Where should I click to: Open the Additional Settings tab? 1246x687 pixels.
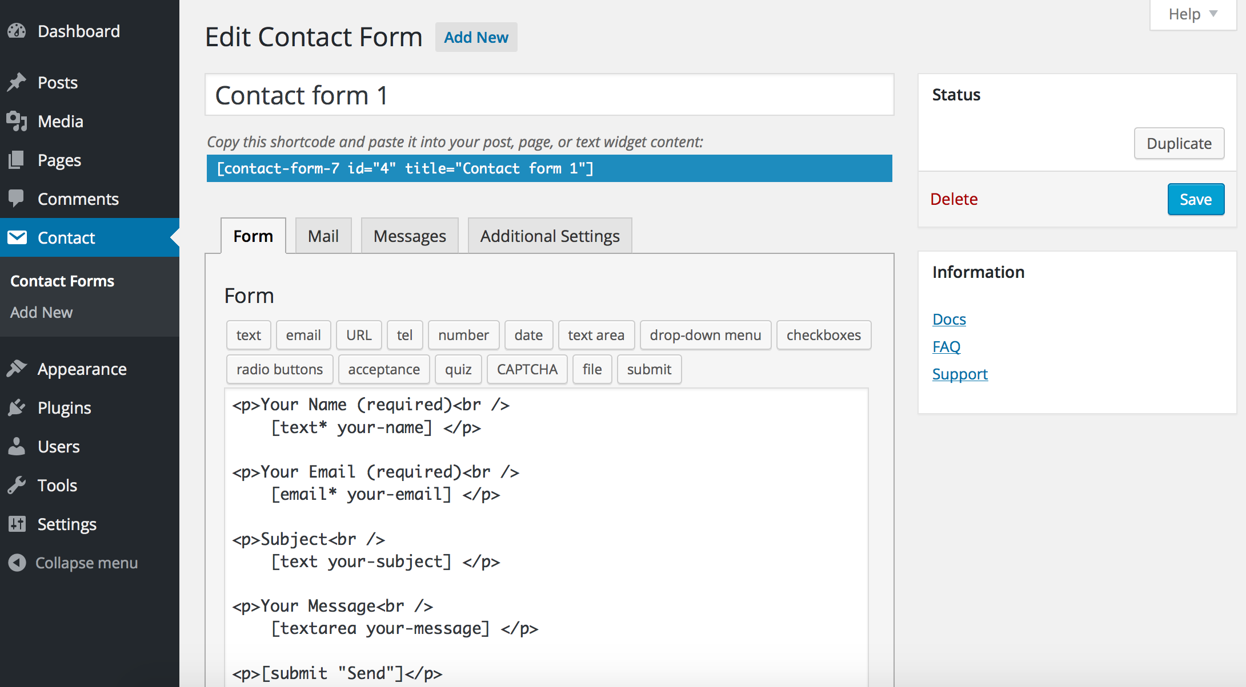point(549,236)
